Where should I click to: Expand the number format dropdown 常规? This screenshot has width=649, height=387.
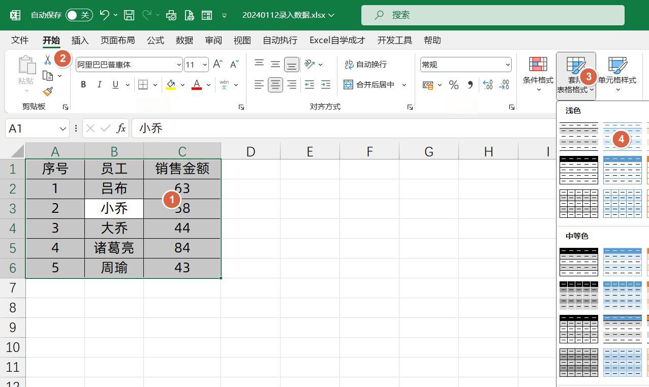[507, 64]
